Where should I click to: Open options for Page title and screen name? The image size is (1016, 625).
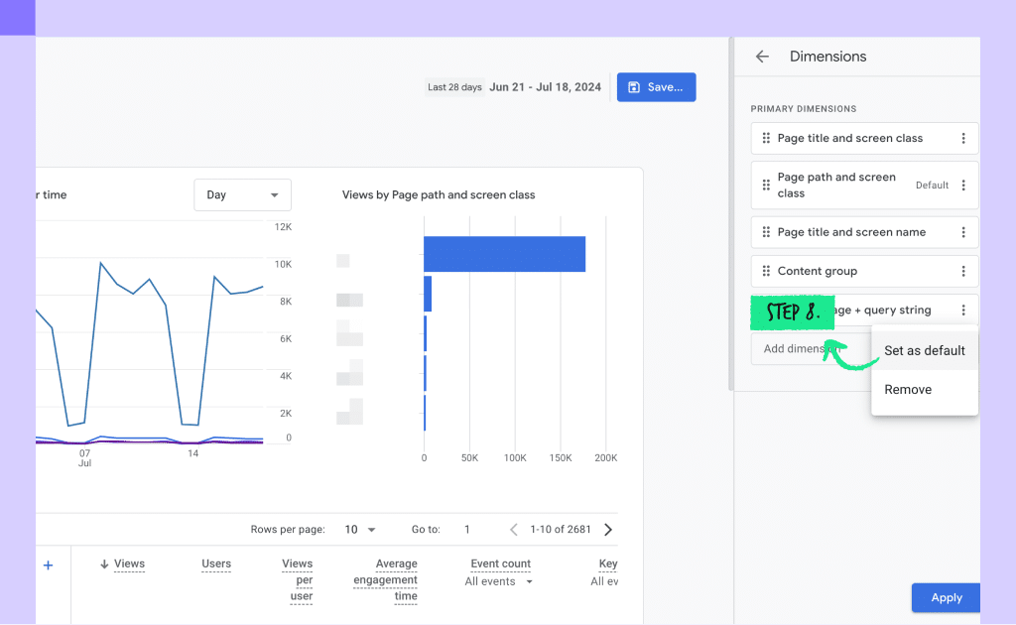click(x=963, y=232)
